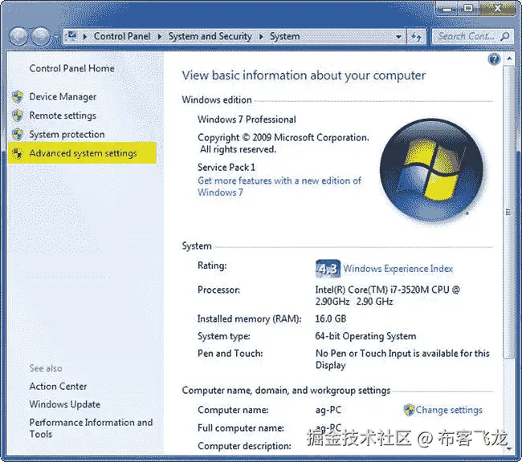Open System protection link
Screen dimensions: 522x462
tap(67, 135)
